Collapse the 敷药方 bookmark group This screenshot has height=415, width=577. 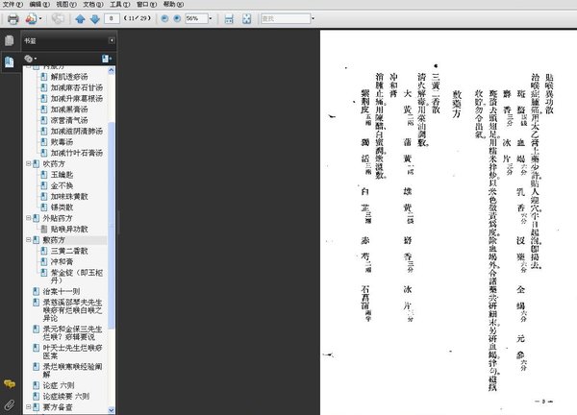point(28,239)
